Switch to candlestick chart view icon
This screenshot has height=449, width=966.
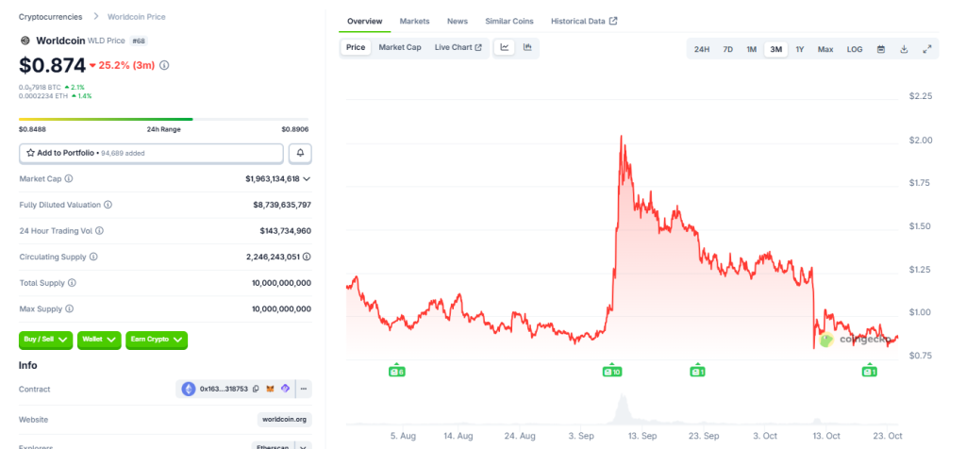pyautogui.click(x=527, y=47)
